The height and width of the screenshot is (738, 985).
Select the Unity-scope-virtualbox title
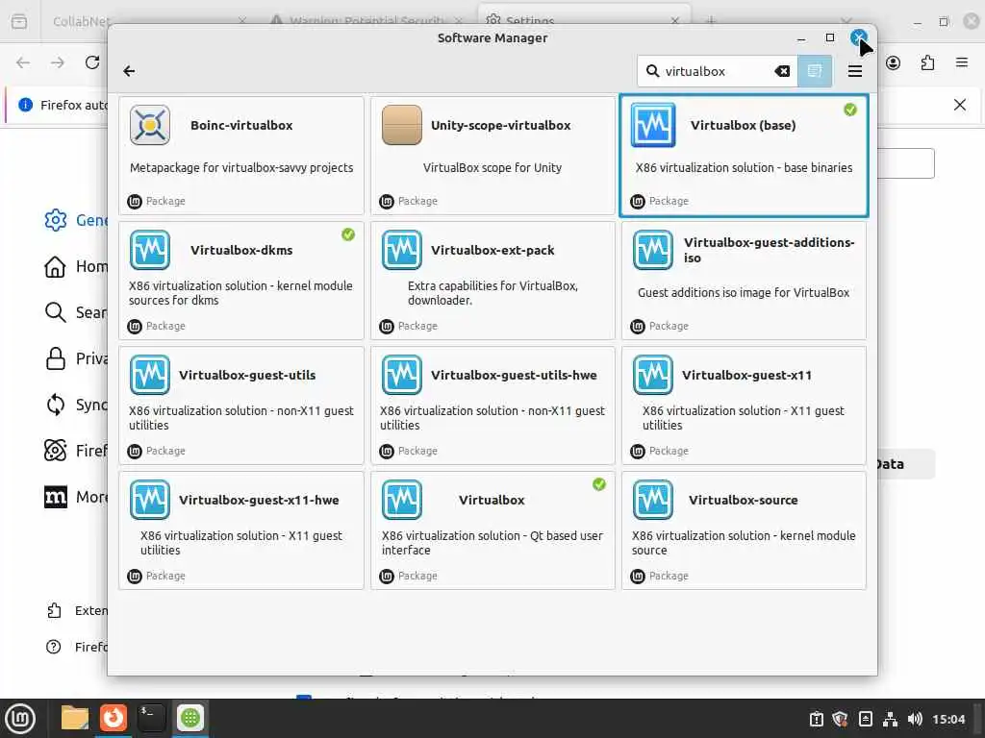(500, 125)
